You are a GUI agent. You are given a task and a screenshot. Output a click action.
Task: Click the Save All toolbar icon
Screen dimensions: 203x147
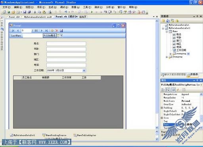[x=29, y=12]
